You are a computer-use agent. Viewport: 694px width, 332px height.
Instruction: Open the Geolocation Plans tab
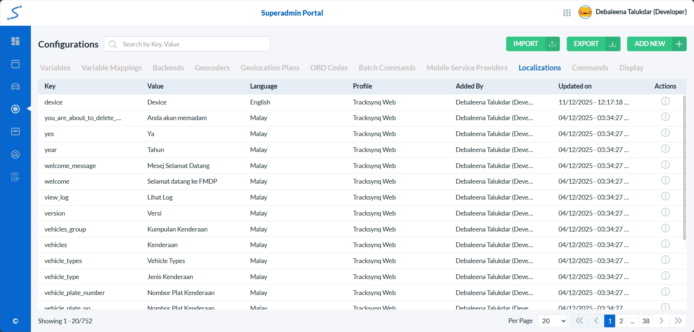270,68
